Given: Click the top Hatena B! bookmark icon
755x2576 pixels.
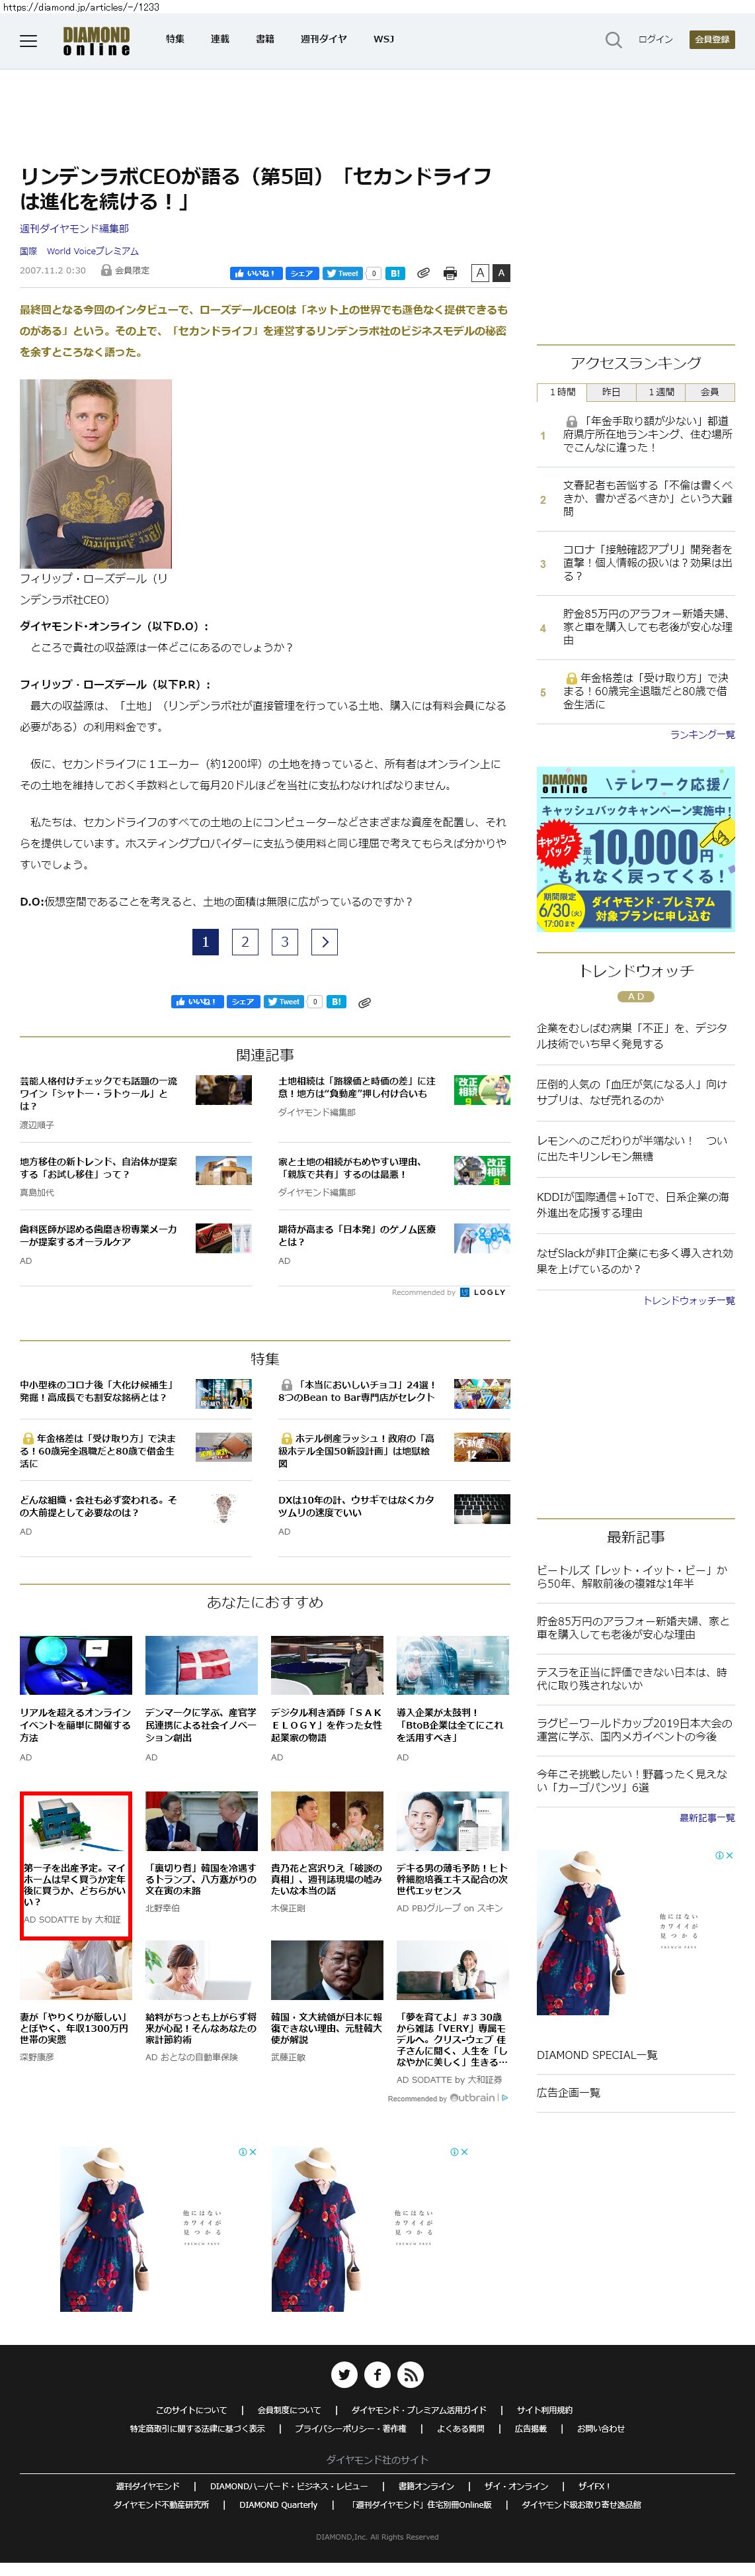Looking at the screenshot, I should 395,273.
